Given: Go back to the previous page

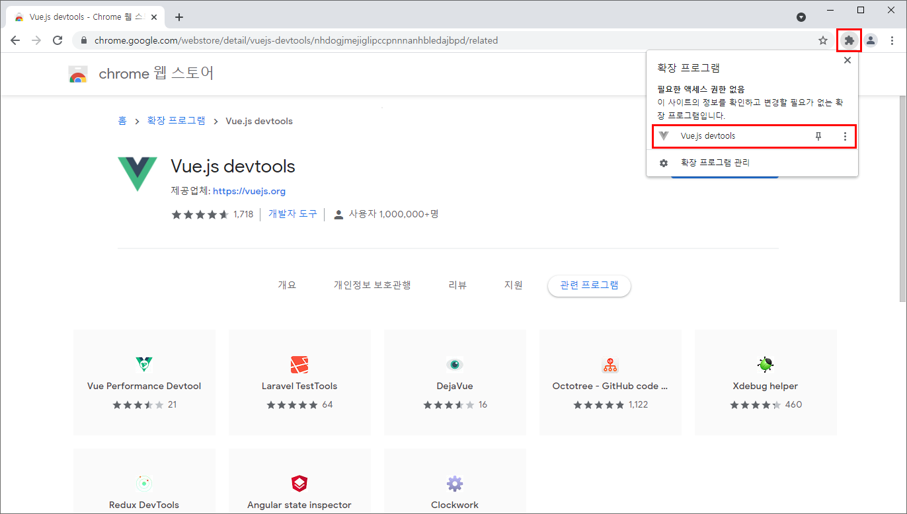Looking at the screenshot, I should [15, 40].
